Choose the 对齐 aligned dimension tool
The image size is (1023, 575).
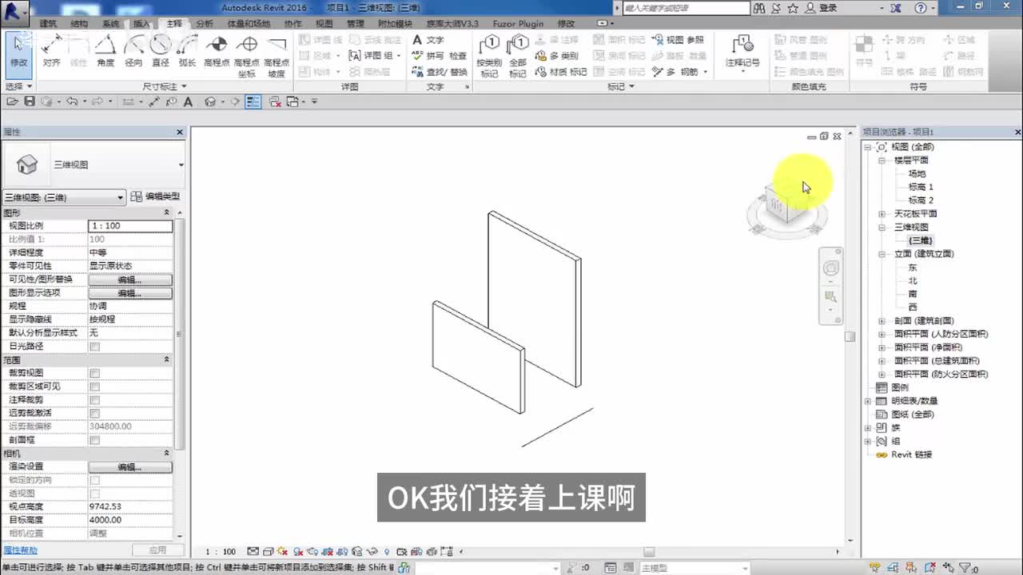tap(52, 52)
